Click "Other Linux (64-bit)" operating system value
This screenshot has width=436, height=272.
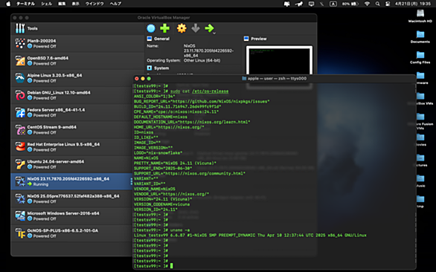click(x=202, y=60)
